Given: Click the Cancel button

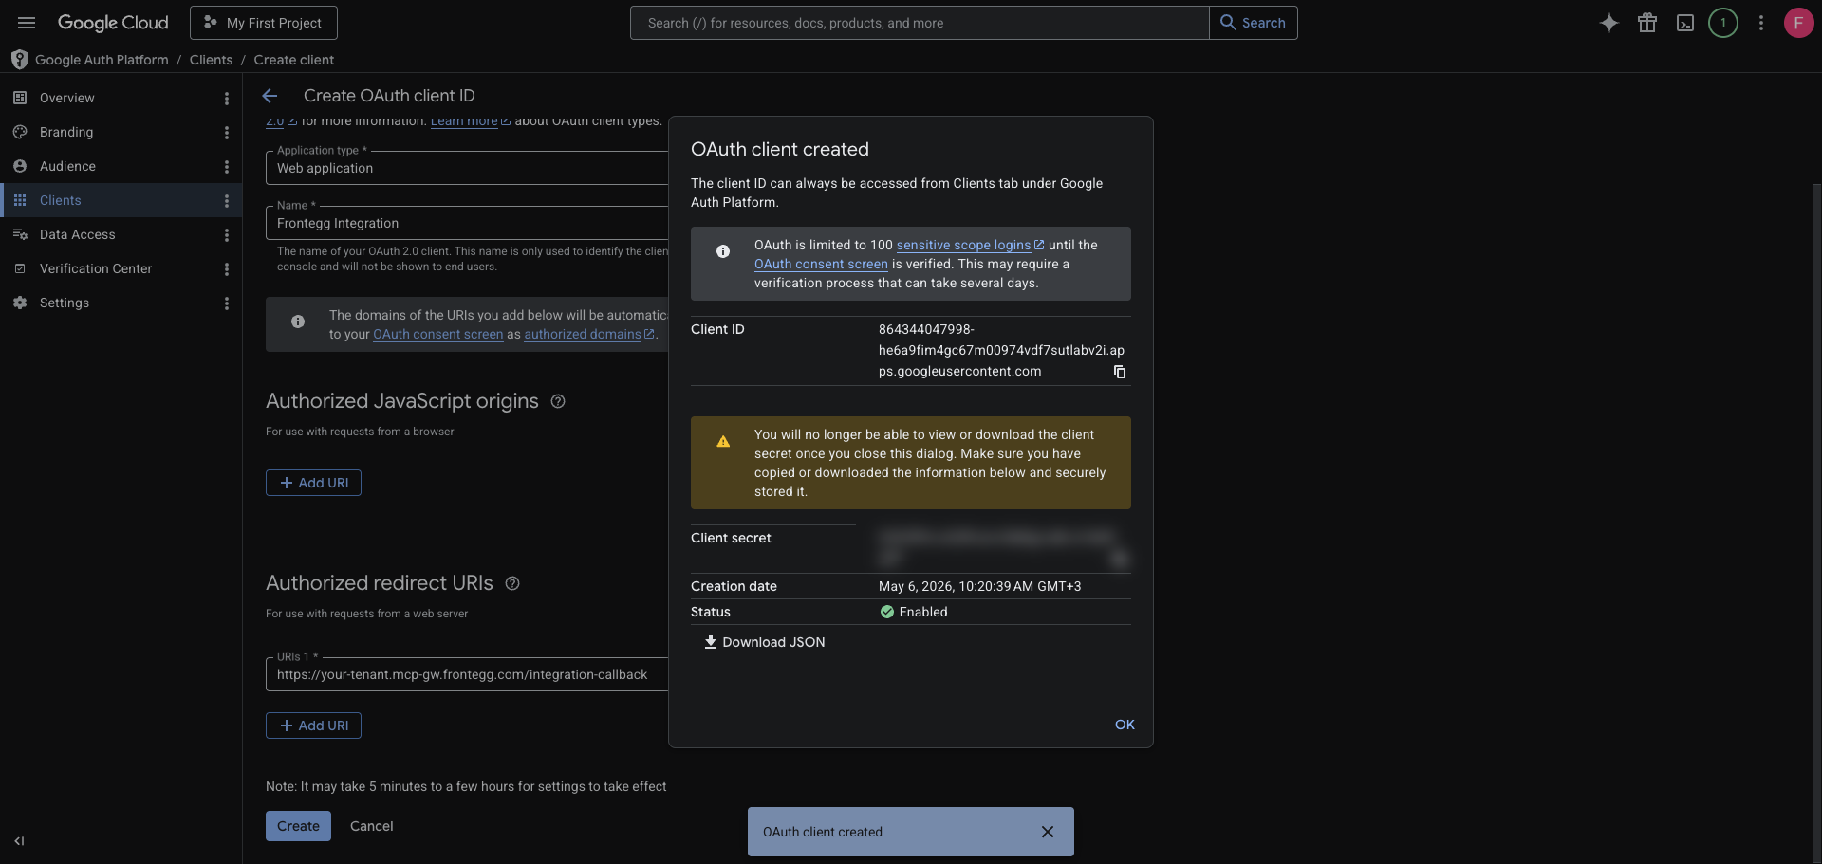Looking at the screenshot, I should point(372,826).
